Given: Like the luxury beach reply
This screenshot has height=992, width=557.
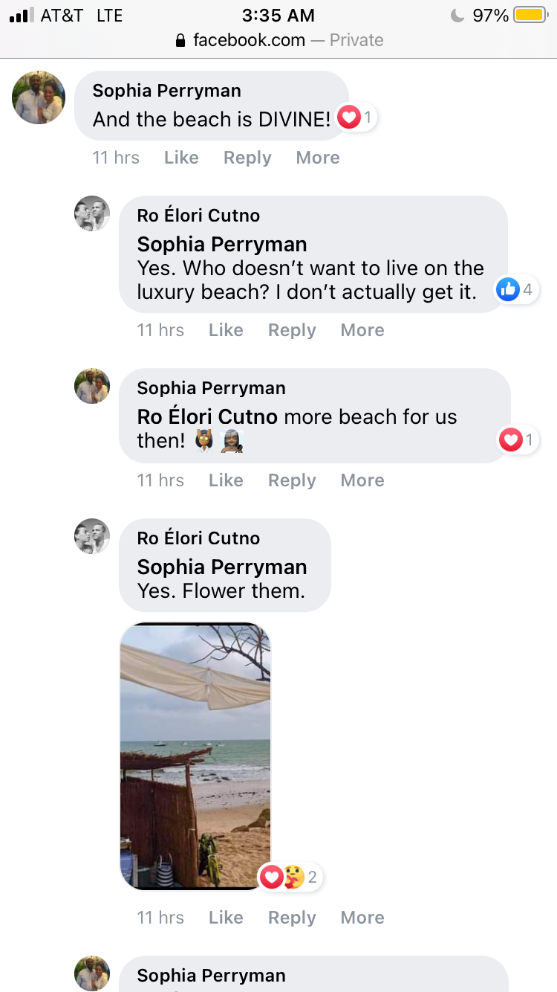Looking at the screenshot, I should [x=226, y=330].
